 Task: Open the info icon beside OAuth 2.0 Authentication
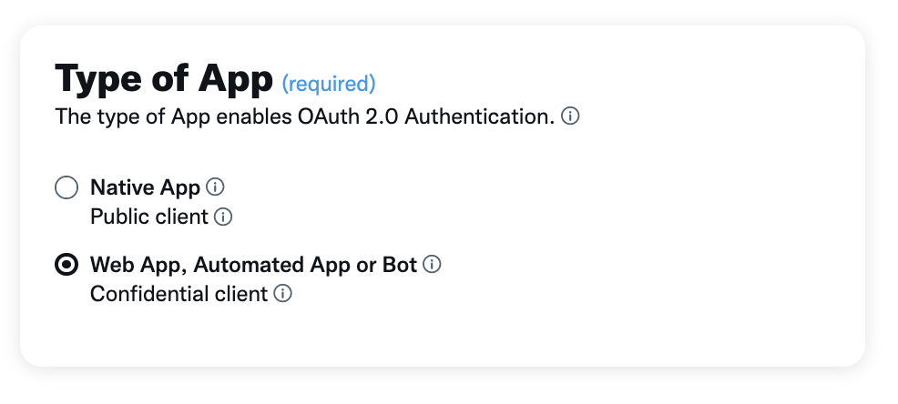(x=570, y=116)
